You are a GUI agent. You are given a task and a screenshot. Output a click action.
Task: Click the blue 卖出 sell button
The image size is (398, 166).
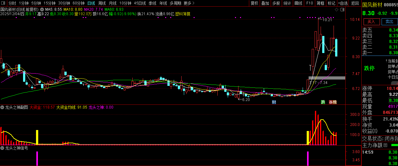click(x=389, y=21)
